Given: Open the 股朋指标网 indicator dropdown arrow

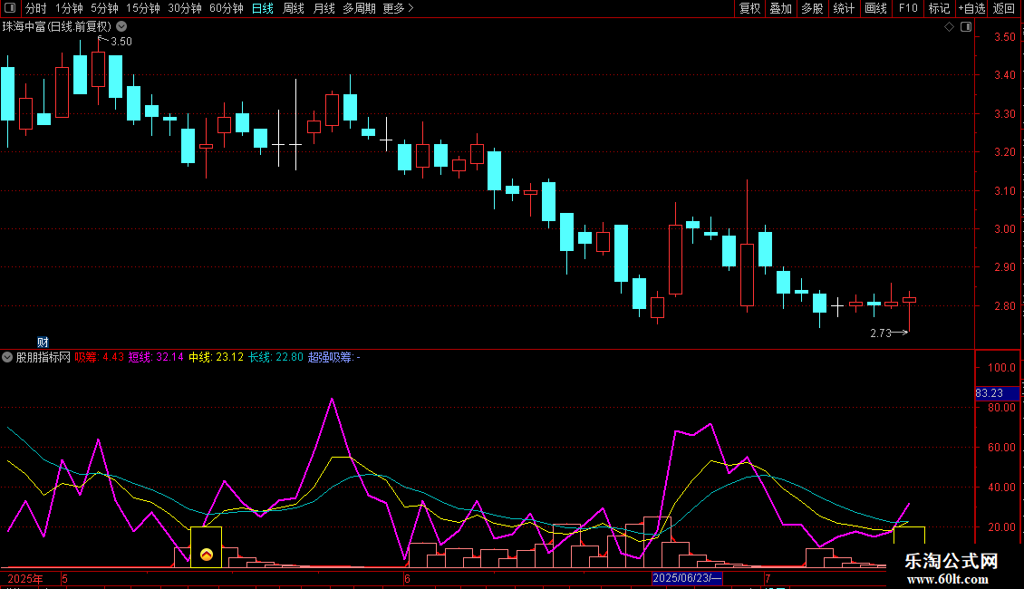Looking at the screenshot, I should 7,357.
